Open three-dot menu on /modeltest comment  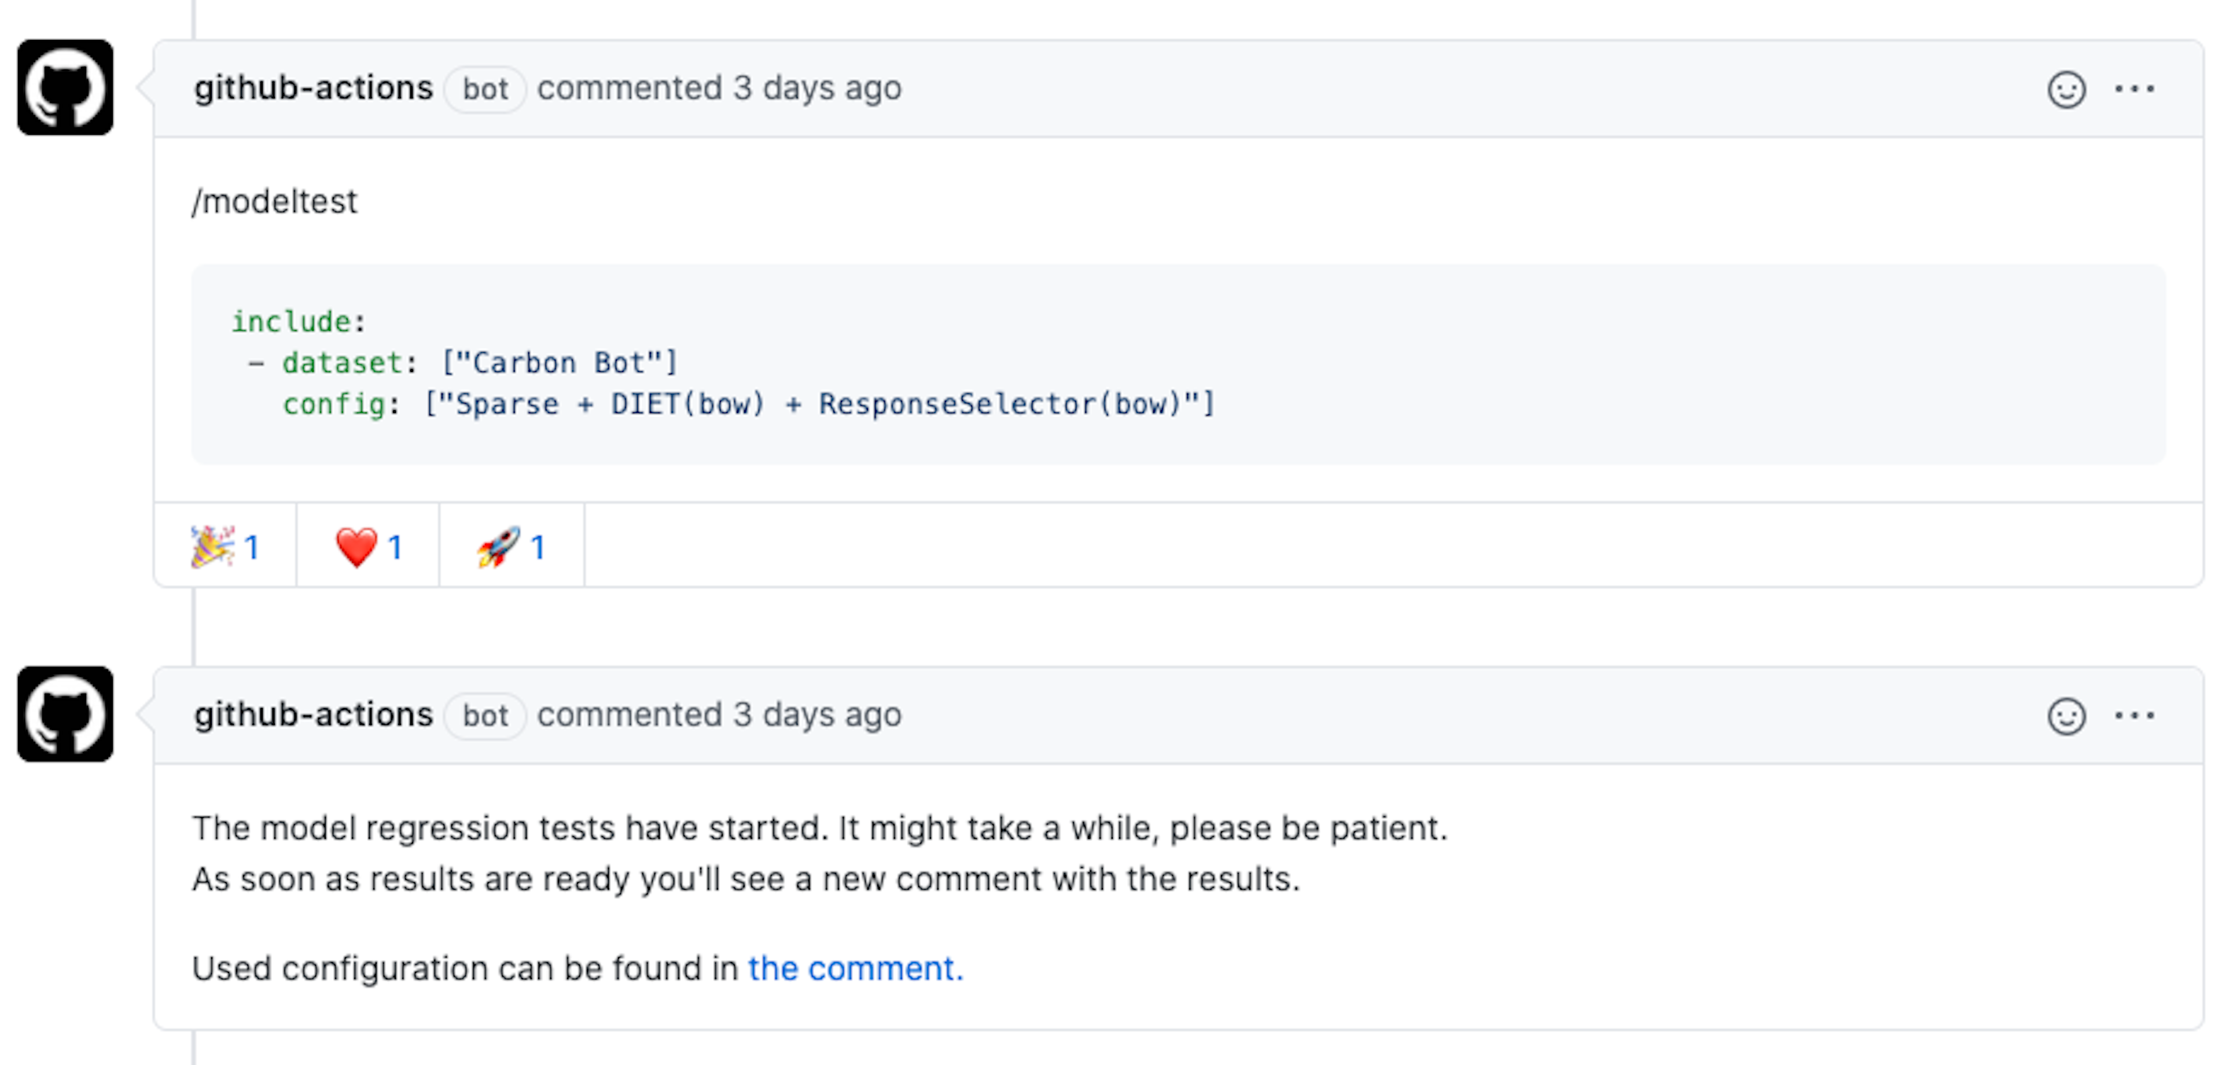[x=2134, y=89]
